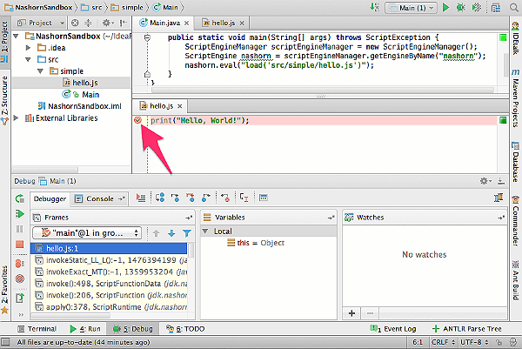The image size is (522, 349).
Task: Open View Breakpoints double red dots icon
Action: coord(20,264)
